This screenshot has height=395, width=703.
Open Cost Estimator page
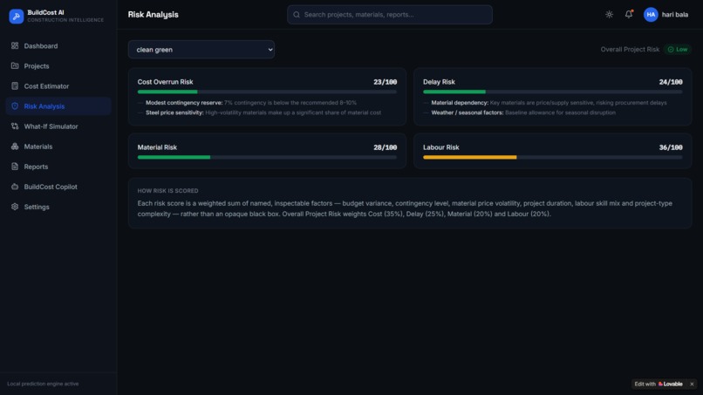point(46,86)
